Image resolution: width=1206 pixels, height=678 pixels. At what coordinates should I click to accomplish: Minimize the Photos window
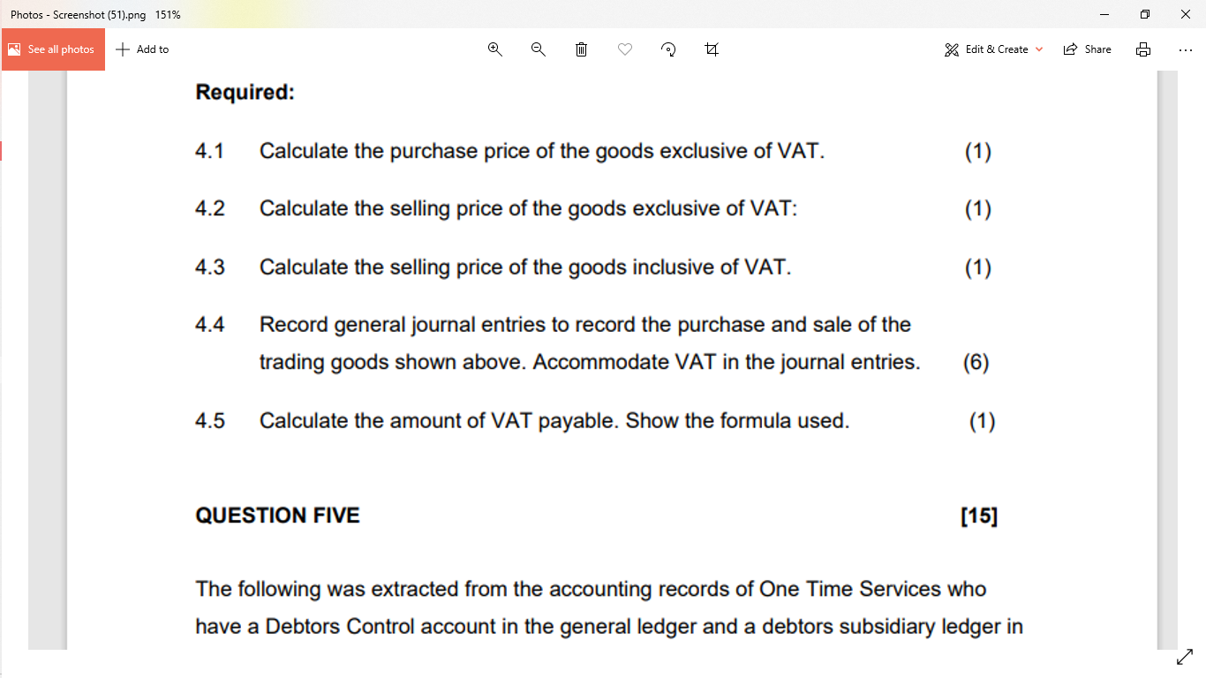click(1104, 14)
